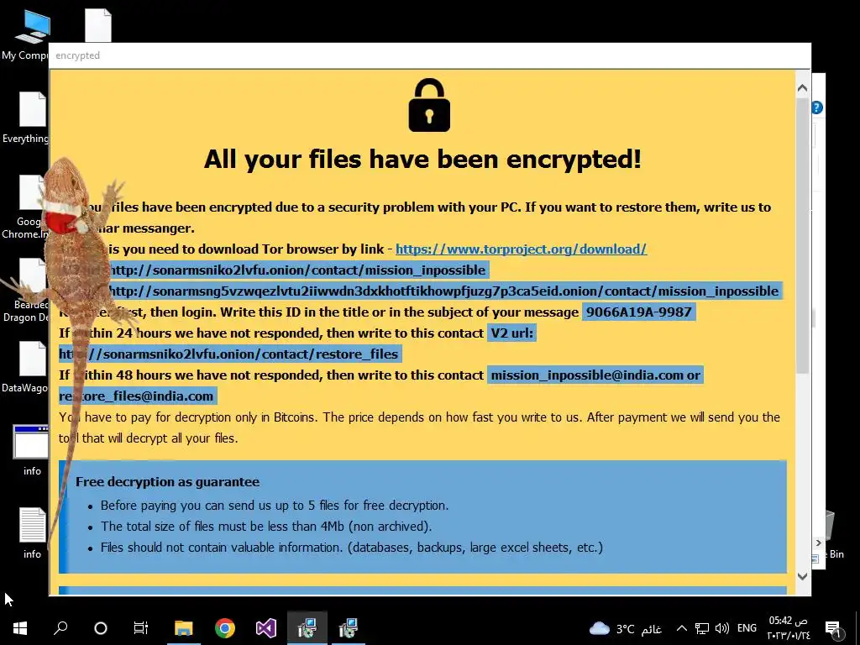860x645 pixels.
Task: Open the weather widget showing 3°C
Action: tap(625, 628)
